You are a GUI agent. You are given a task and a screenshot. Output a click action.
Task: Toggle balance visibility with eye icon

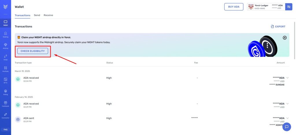pyautogui.click(x=288, y=7)
